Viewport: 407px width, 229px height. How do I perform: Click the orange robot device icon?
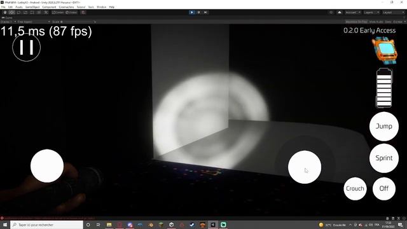[x=384, y=51]
